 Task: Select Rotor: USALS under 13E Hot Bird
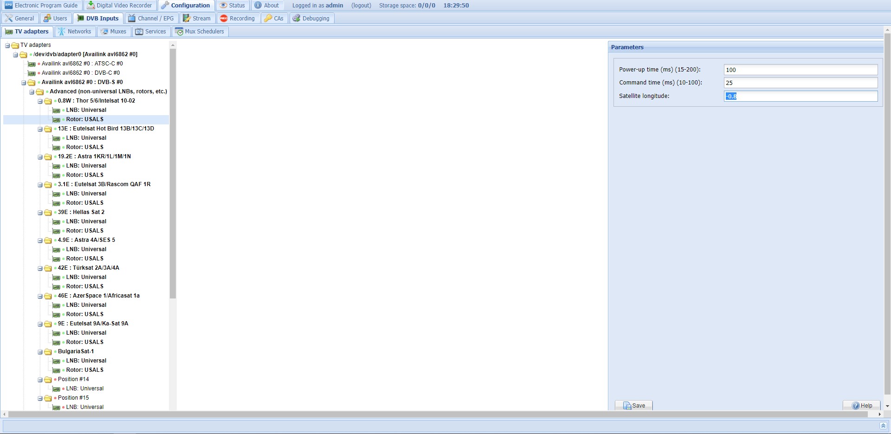click(85, 147)
